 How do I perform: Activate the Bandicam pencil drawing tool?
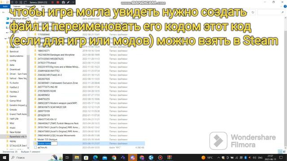pos(68,2)
